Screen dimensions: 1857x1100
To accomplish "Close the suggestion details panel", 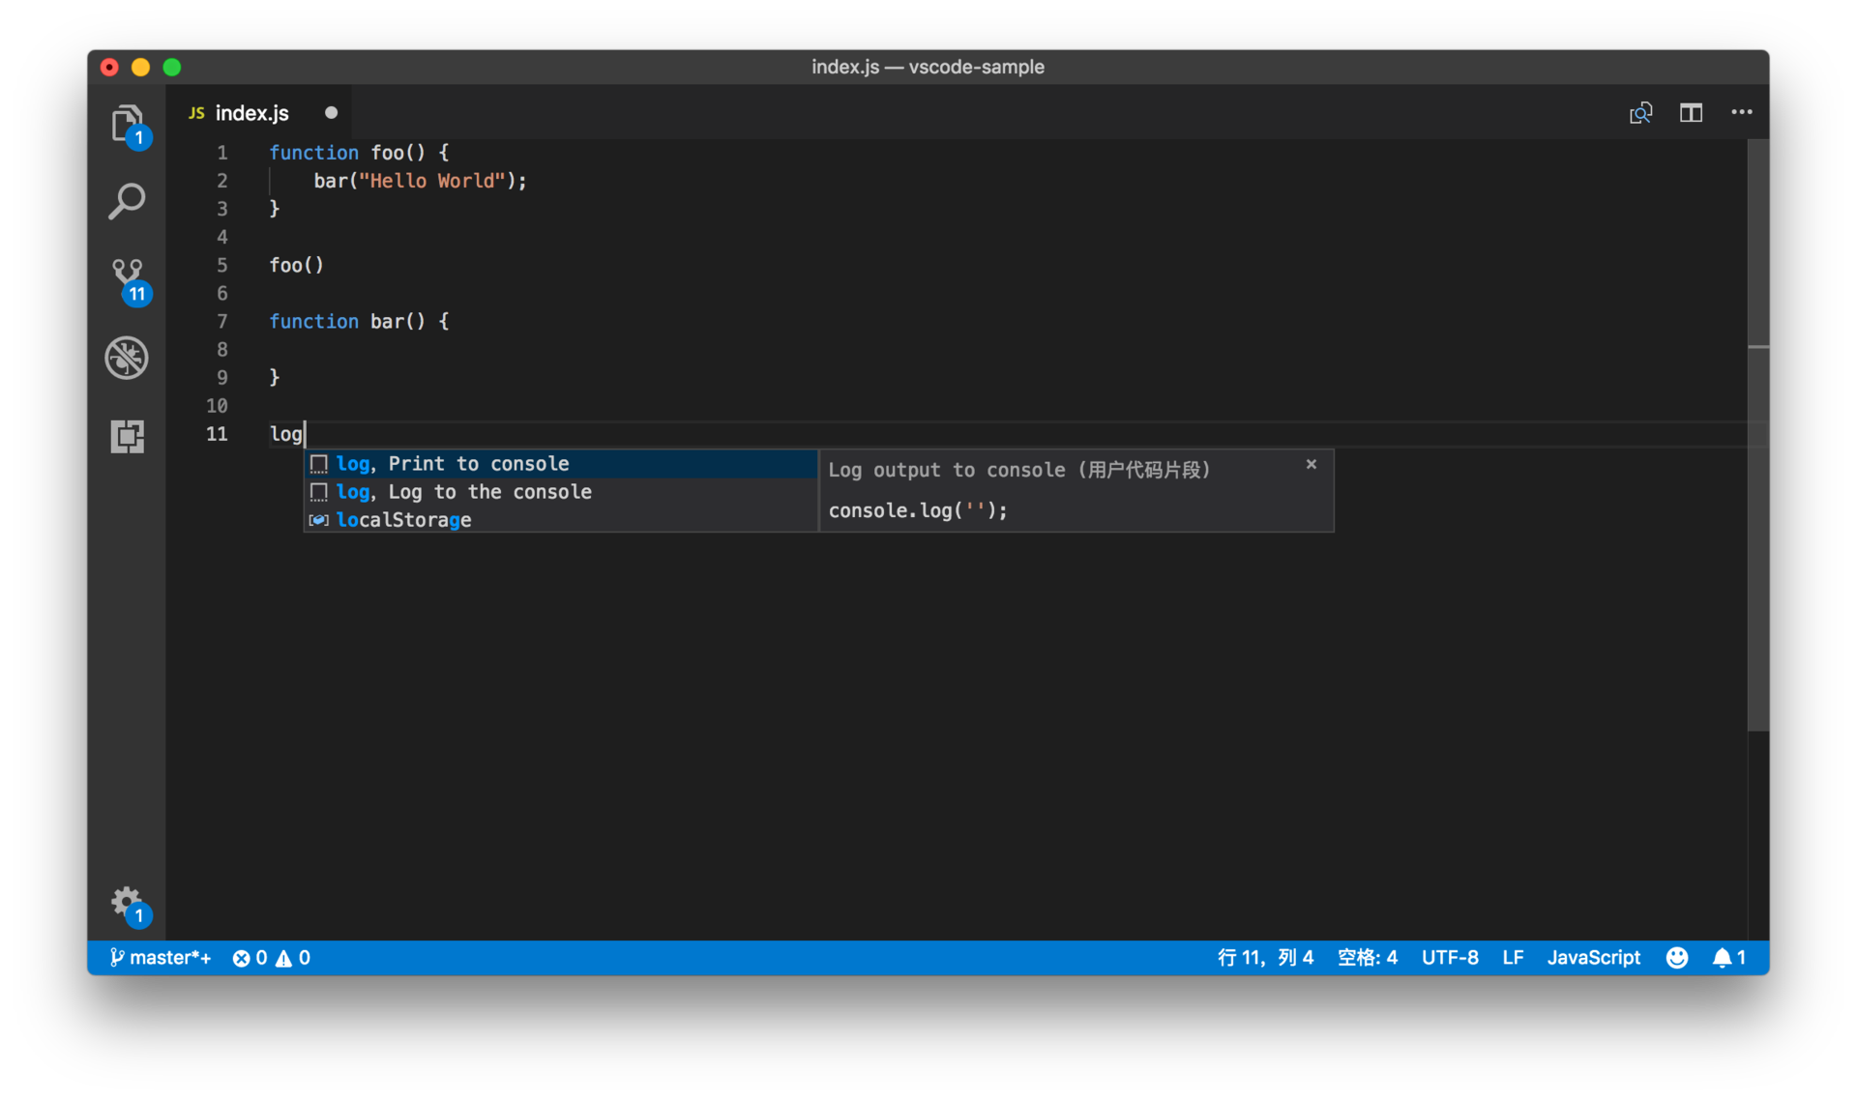I will pyautogui.click(x=1312, y=465).
